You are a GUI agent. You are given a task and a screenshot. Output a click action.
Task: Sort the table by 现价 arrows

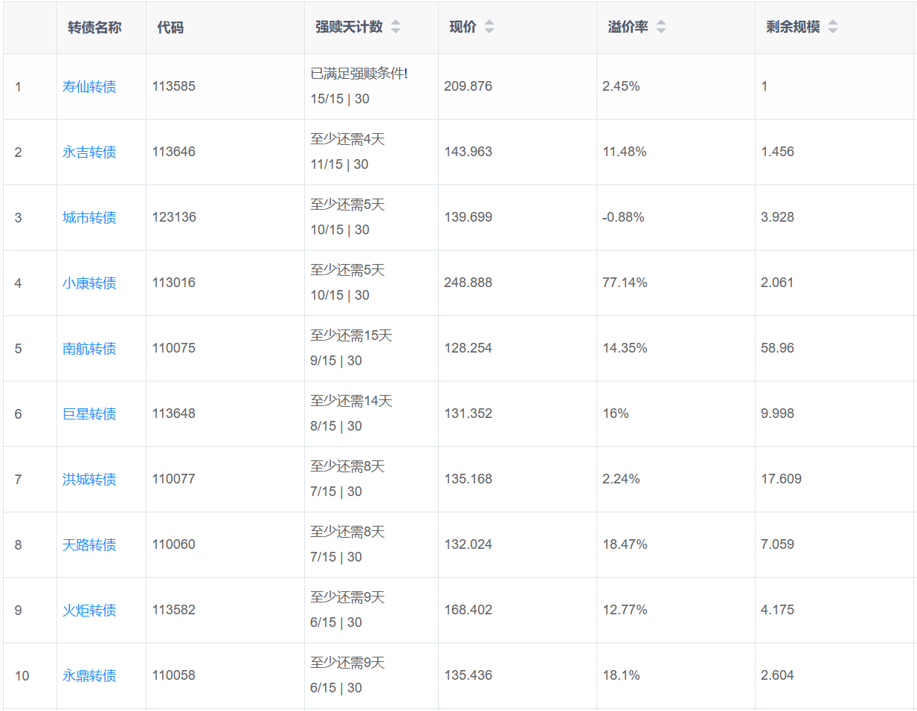pyautogui.click(x=489, y=27)
